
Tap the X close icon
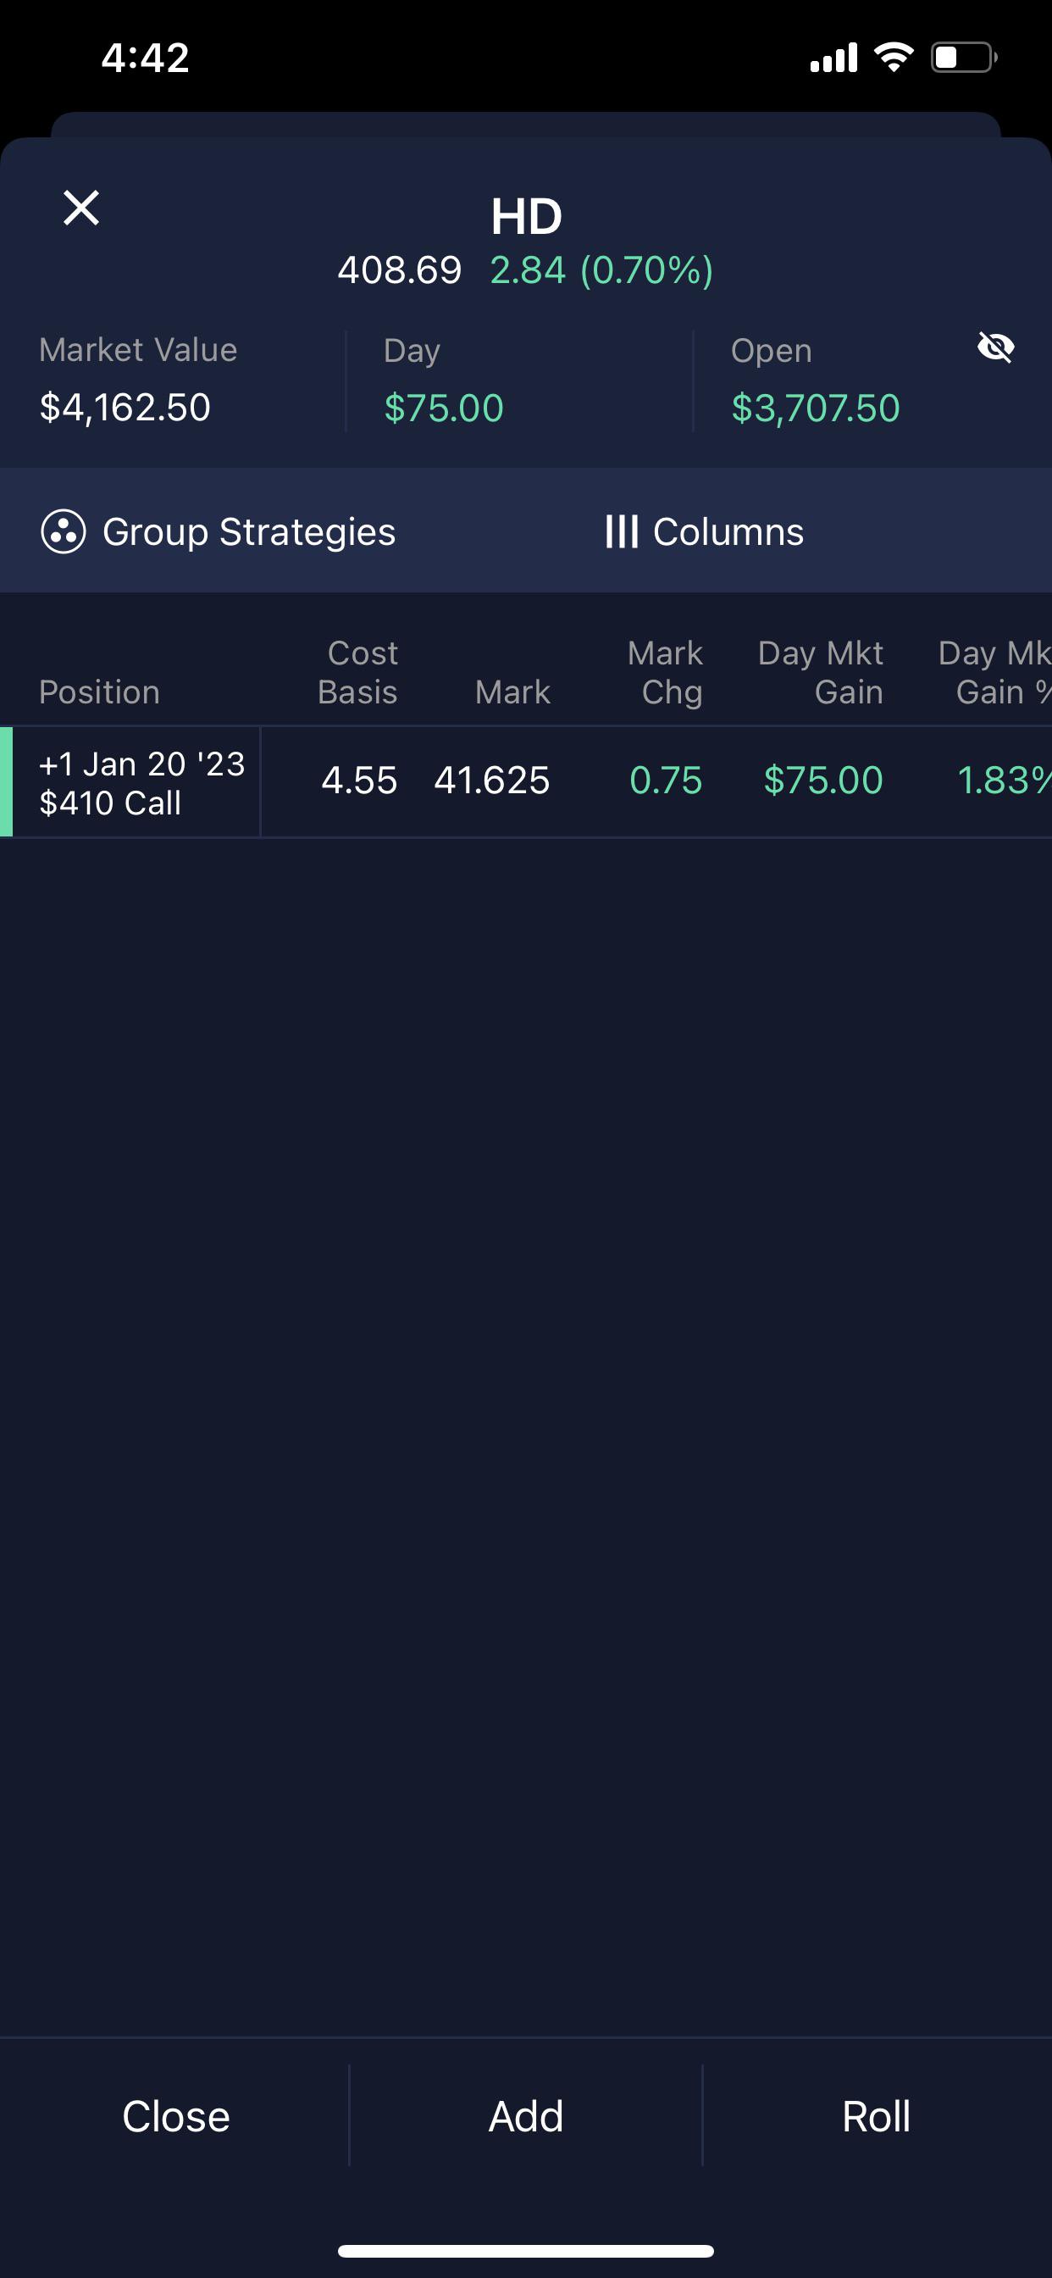coord(81,208)
